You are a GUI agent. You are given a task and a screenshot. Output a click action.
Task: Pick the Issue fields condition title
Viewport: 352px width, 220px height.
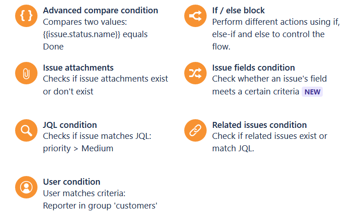[253, 68]
